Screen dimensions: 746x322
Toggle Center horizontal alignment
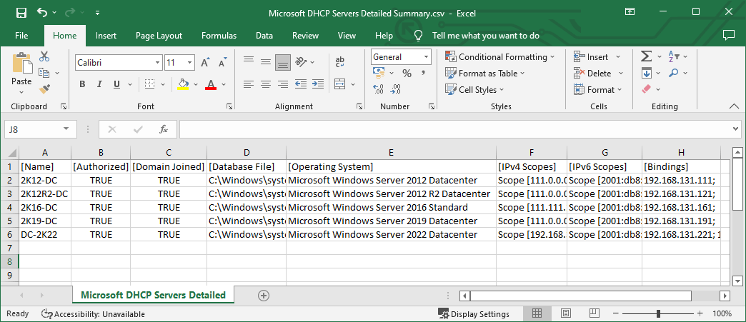(266, 84)
